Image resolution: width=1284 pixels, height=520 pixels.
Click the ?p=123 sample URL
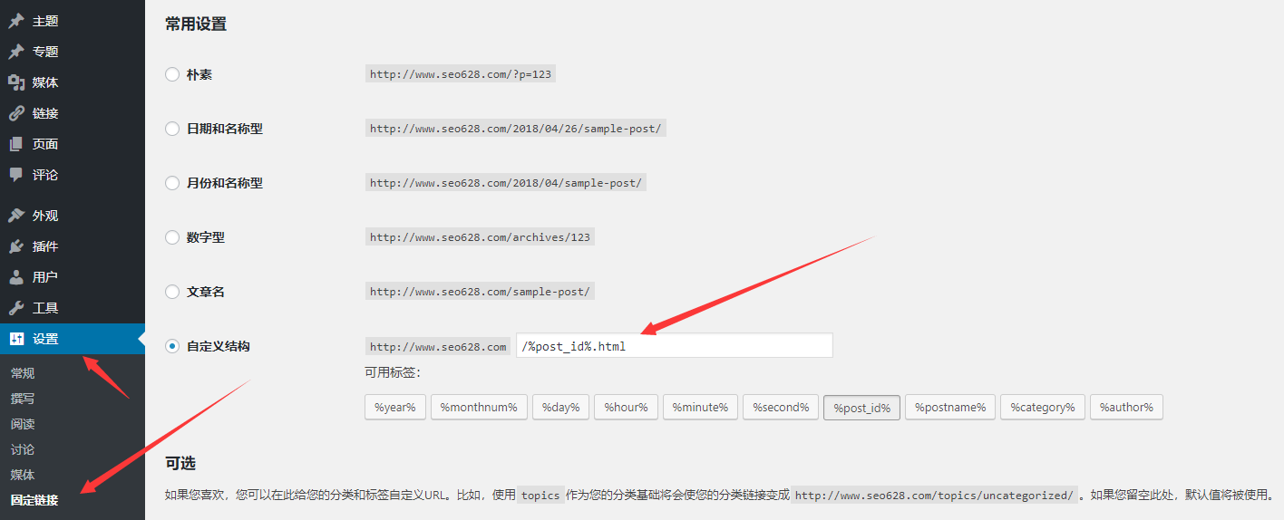461,74
